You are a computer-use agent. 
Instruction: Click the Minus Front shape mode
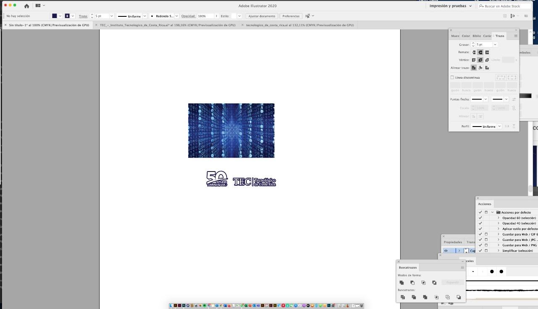click(412, 283)
